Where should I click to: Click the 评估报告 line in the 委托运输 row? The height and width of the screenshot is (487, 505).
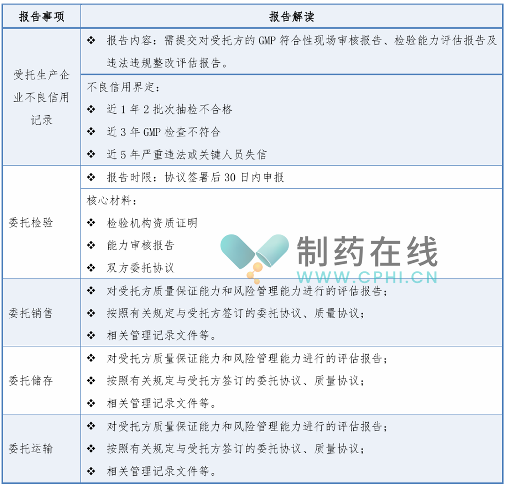(247, 427)
